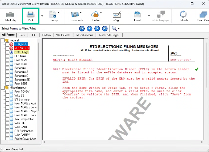This screenshot has width=209, height=152.
Task: Go to the previous page arrow
Action: point(89,29)
